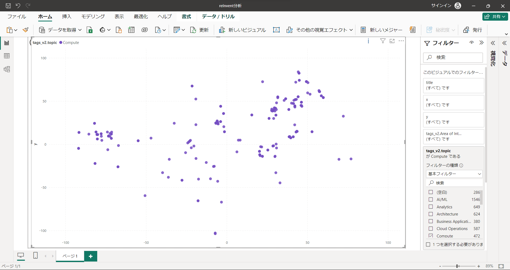Open the model view in left sidebar
The width and height of the screenshot is (510, 270).
(7, 69)
